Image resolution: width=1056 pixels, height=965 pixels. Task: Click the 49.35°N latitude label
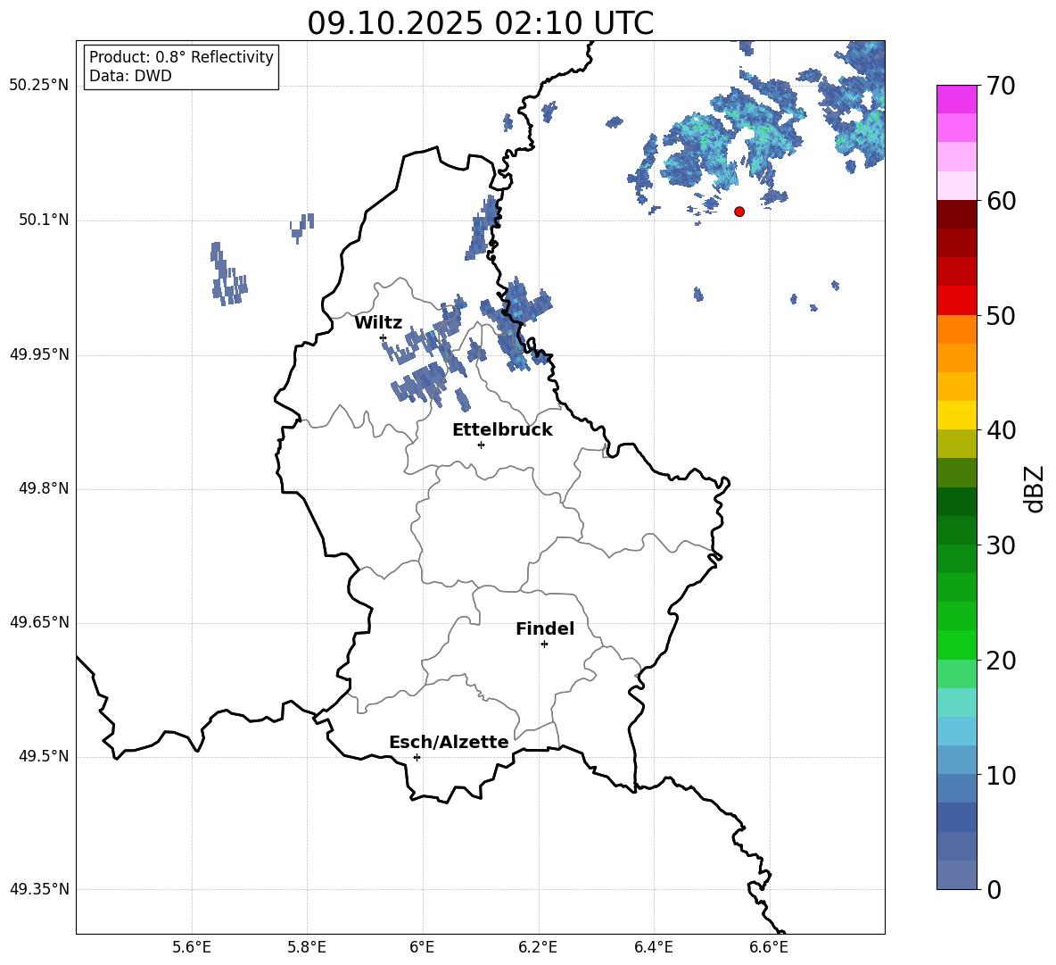pos(39,889)
